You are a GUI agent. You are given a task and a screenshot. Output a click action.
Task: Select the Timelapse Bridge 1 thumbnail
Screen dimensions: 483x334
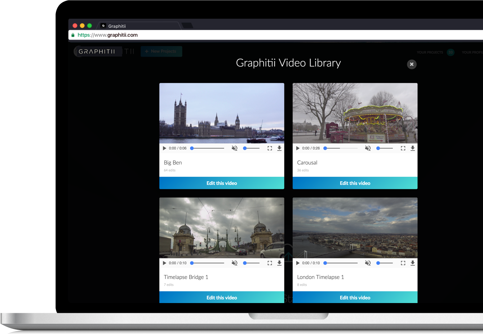coord(222,228)
